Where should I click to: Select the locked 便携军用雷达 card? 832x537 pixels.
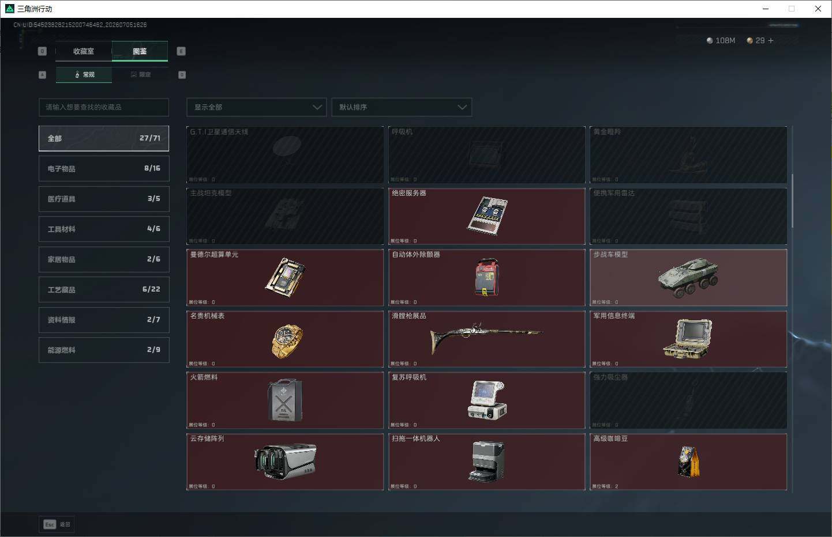tap(688, 216)
